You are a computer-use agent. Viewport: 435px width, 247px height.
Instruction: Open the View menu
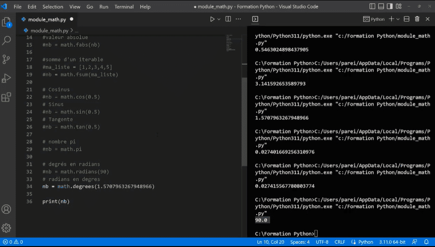[75, 6]
